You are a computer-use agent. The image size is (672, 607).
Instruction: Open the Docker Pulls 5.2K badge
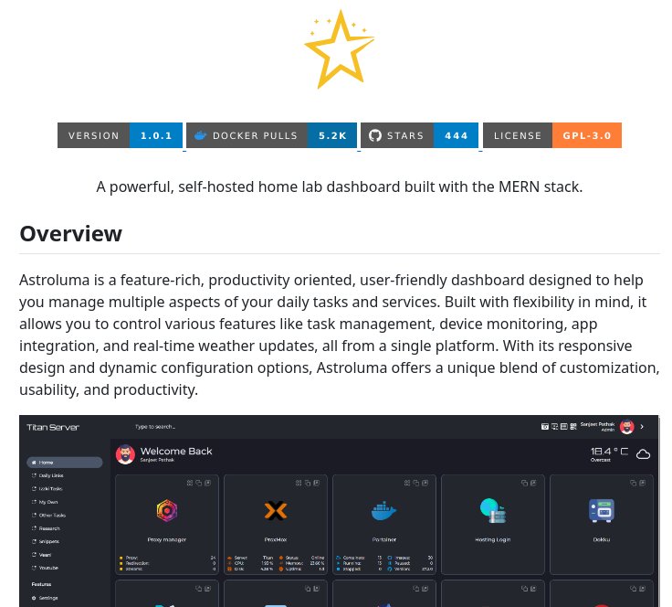272,135
